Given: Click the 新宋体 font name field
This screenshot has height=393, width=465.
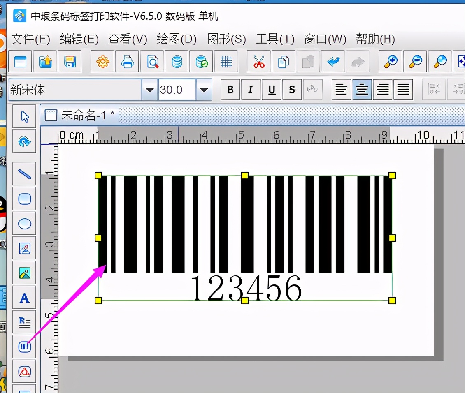Looking at the screenshot, I should click(x=75, y=90).
